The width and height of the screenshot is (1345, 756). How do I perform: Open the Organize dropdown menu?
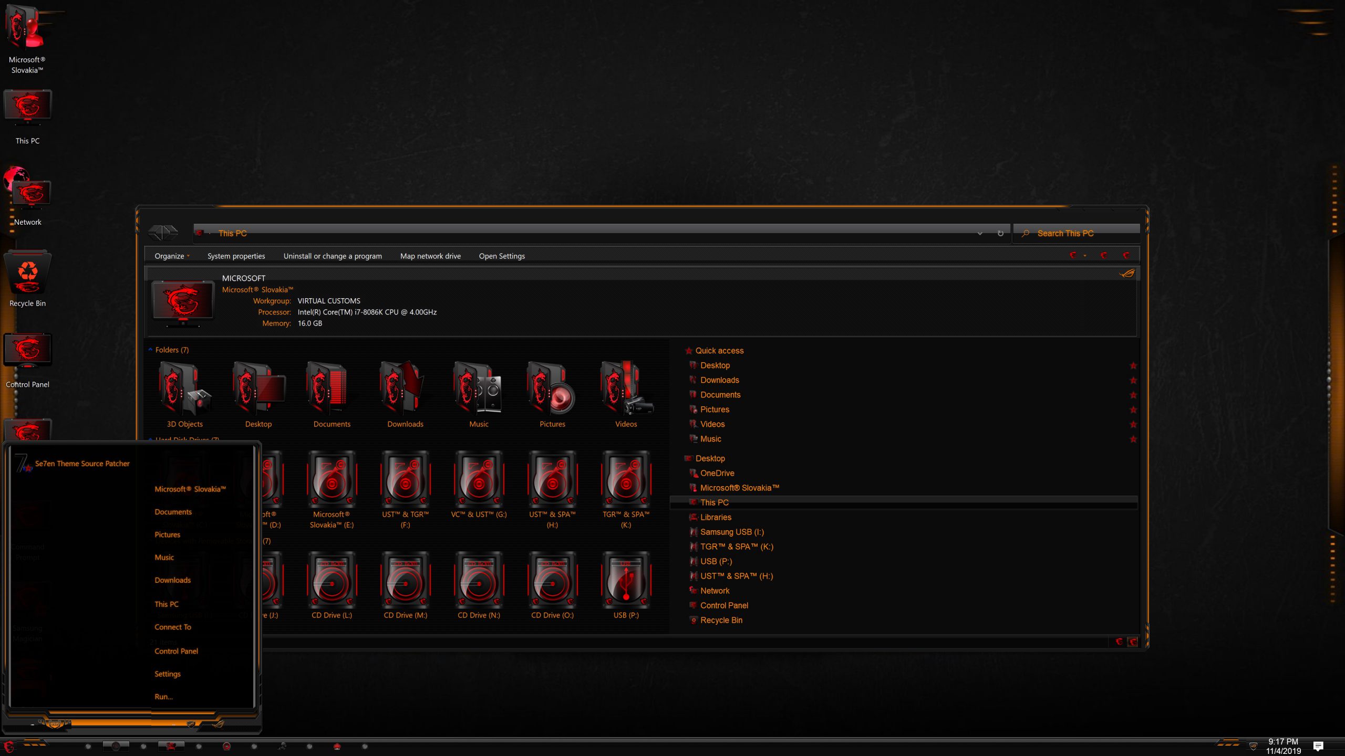pyautogui.click(x=171, y=256)
